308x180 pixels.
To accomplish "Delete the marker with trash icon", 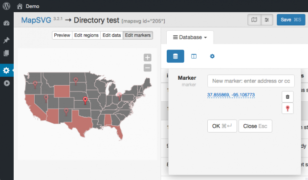I will click(287, 97).
